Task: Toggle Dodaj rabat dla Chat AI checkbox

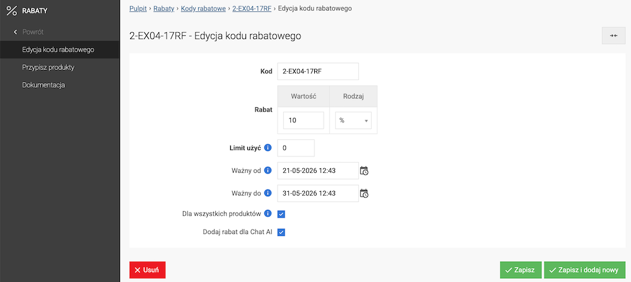Action: point(281,232)
